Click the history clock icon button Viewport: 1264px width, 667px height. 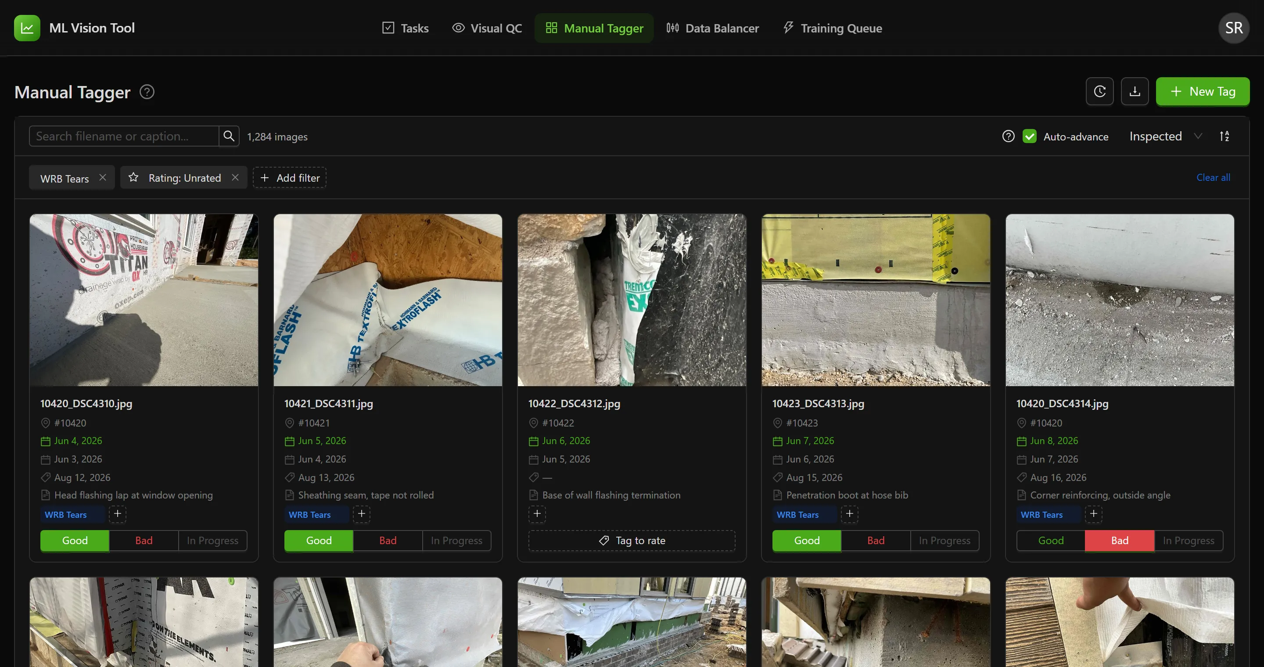coord(1099,91)
